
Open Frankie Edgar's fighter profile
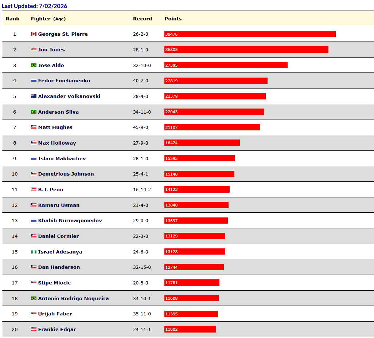(57, 329)
